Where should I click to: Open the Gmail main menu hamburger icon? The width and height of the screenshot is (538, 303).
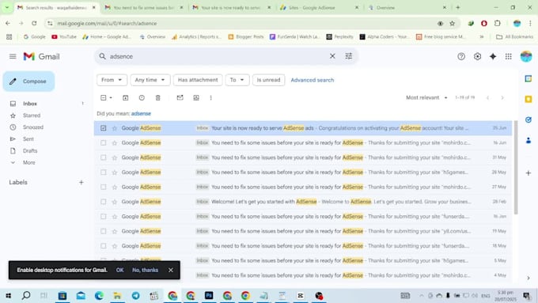pos(13,56)
